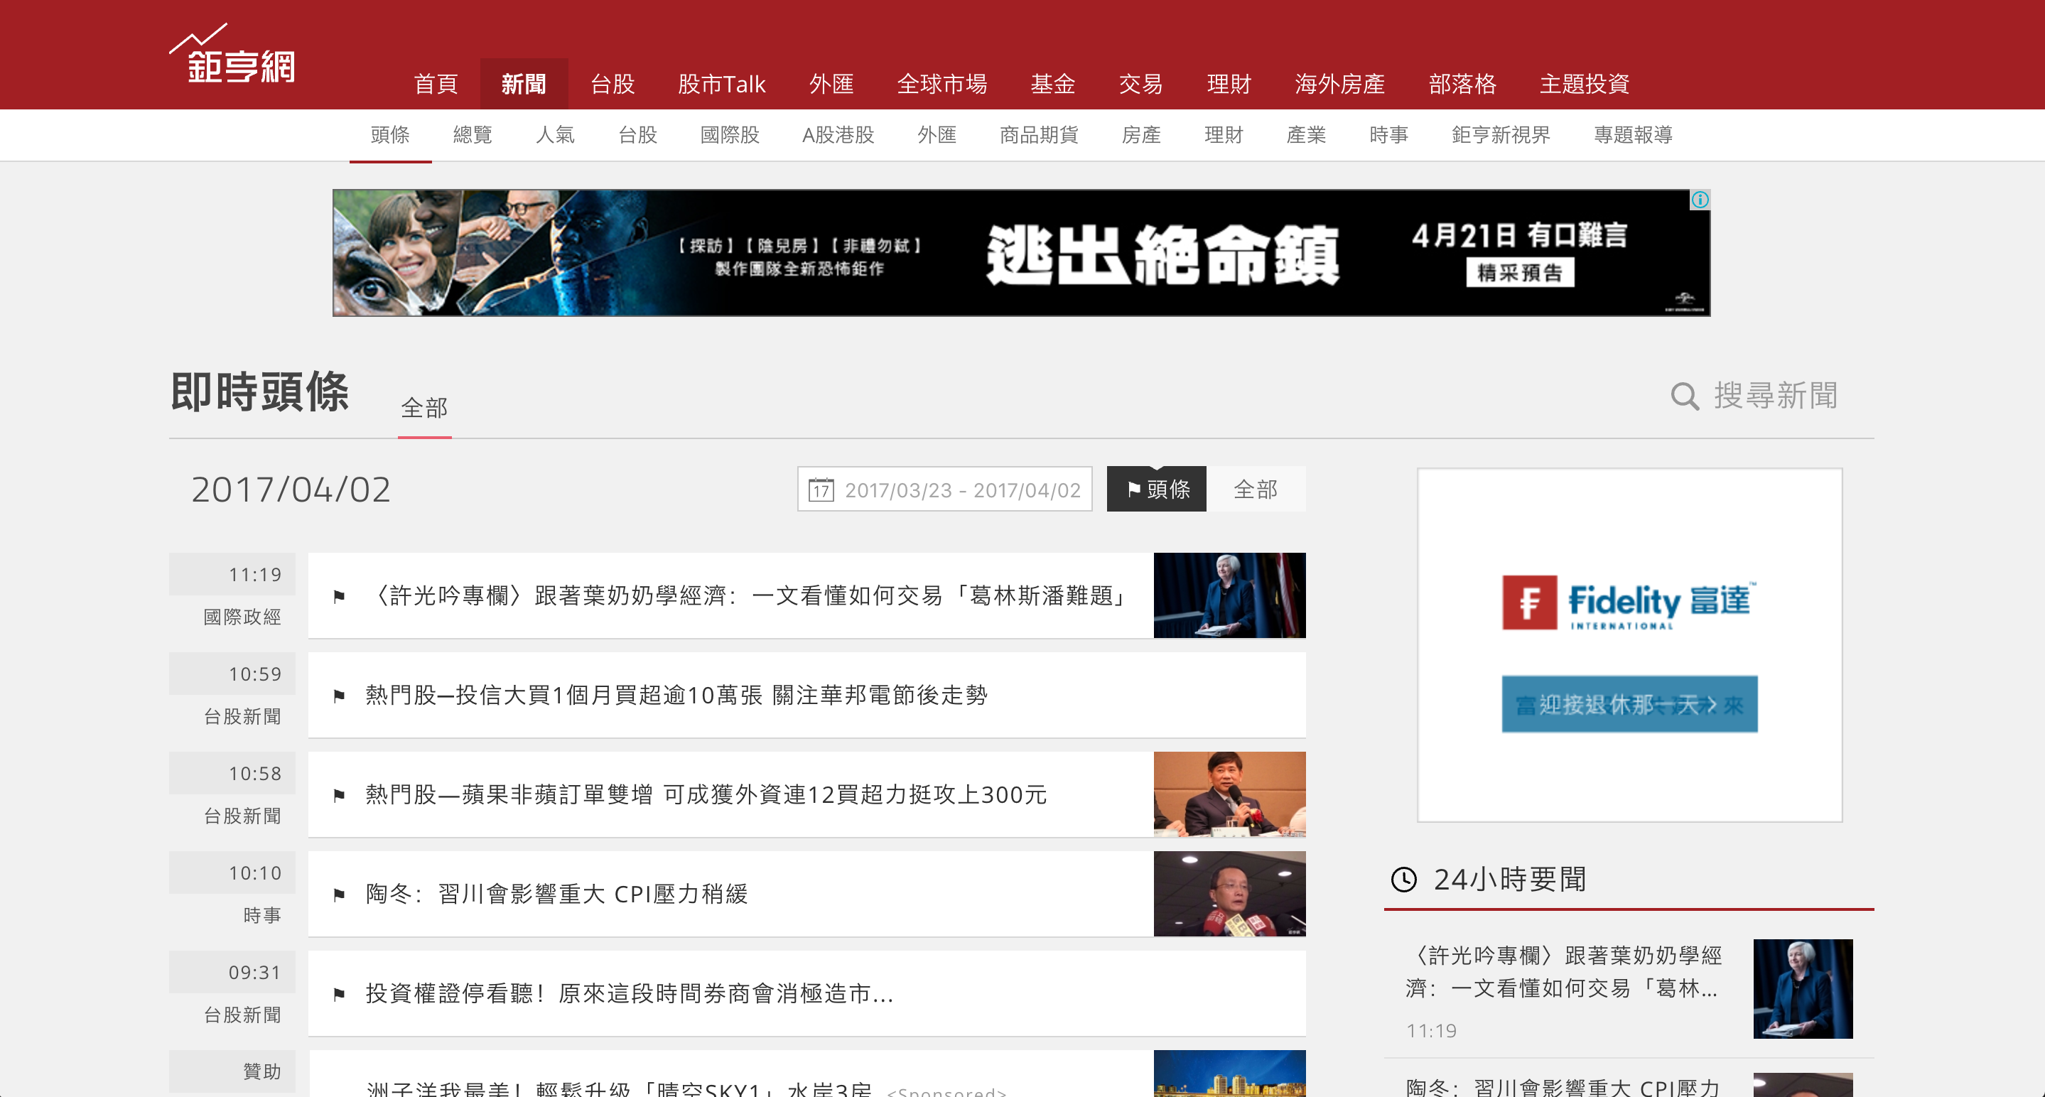The height and width of the screenshot is (1097, 2045).
Task: Click flag icon beside 陶冬 headline
Action: 339,895
